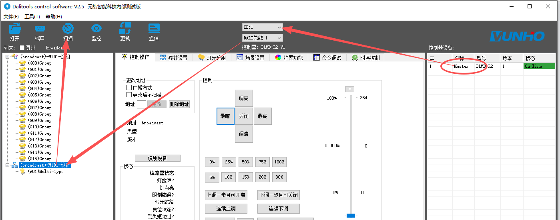Set brightness to 20% button

(263, 177)
